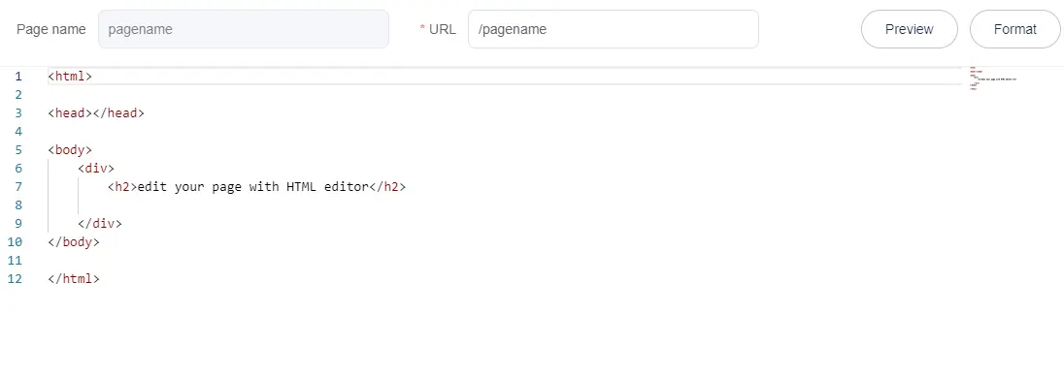Place cursor on the head tag line
The height and width of the screenshot is (378, 1064).
click(x=96, y=113)
